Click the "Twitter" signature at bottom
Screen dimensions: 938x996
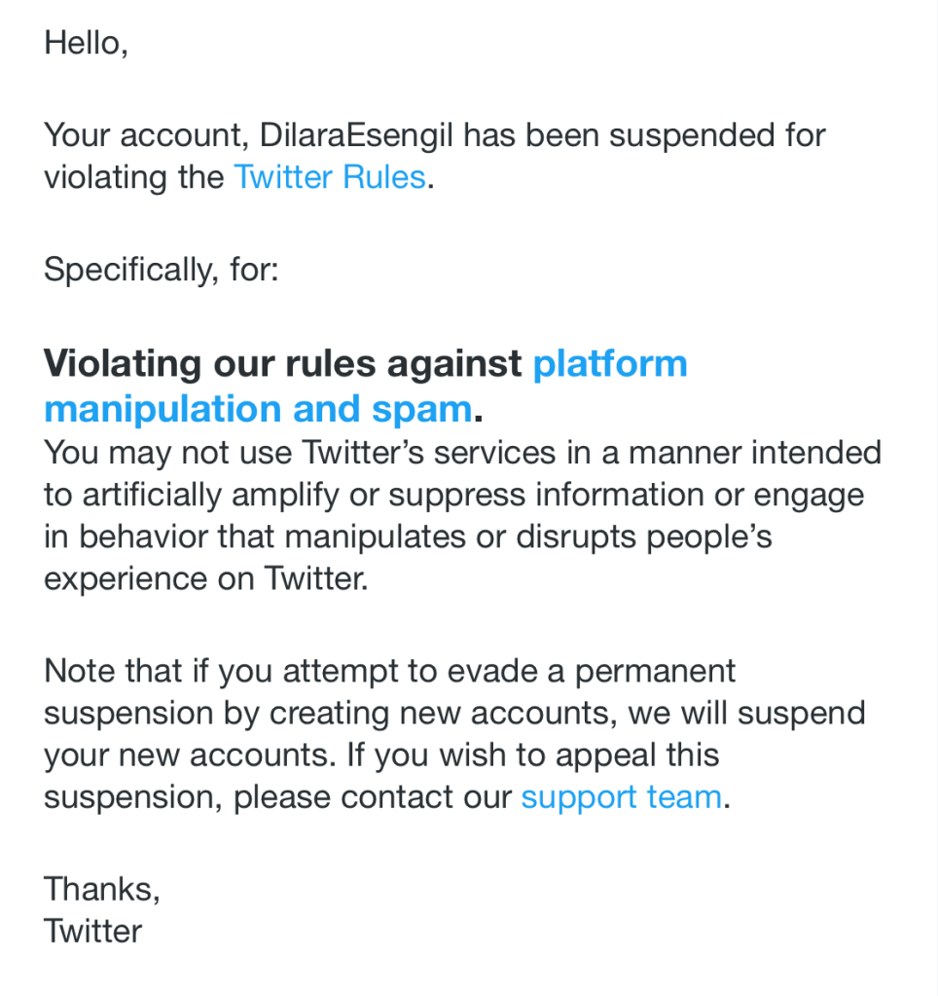[x=92, y=931]
